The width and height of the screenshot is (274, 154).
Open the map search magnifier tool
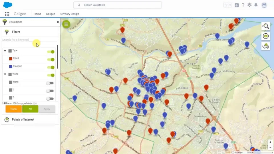tap(266, 26)
